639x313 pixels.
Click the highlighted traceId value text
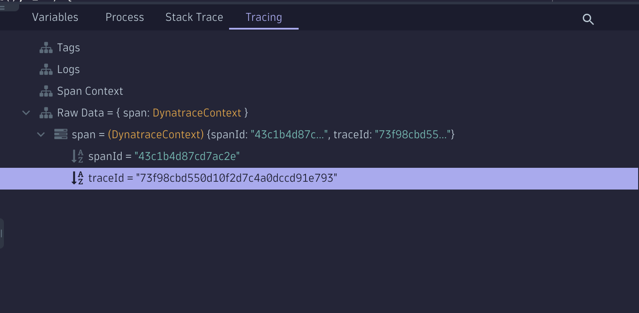pyautogui.click(x=236, y=178)
